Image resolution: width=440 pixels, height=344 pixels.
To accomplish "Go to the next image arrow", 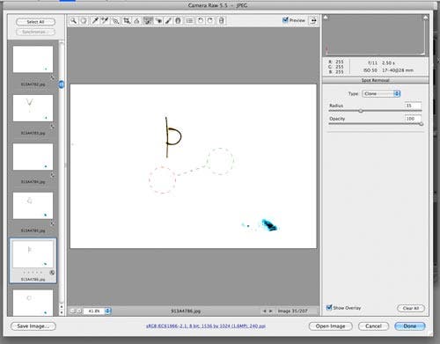I will (270, 311).
